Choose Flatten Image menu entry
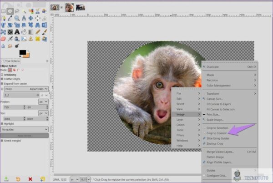 pos(230,157)
